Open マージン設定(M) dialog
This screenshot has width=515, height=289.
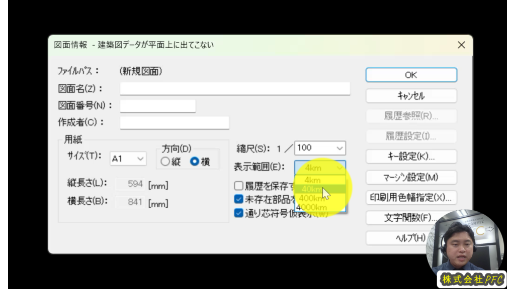[411, 177]
